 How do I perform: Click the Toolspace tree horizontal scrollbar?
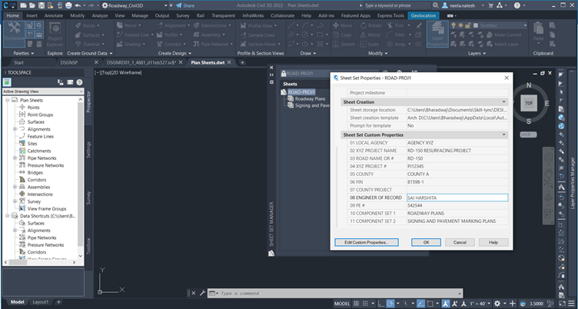(40, 262)
